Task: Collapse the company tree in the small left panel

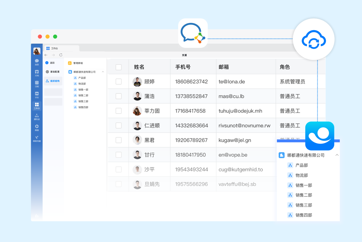Action: coord(103,72)
